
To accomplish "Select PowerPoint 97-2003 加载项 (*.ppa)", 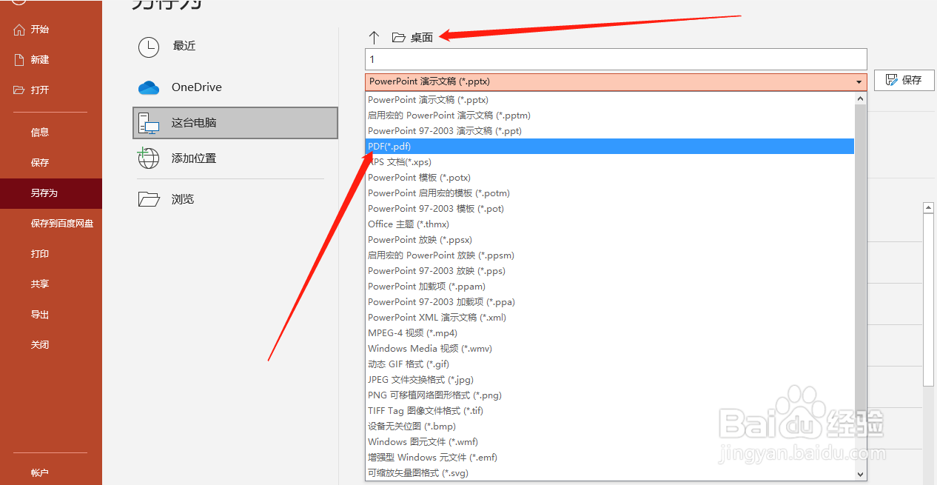I will 610,302.
